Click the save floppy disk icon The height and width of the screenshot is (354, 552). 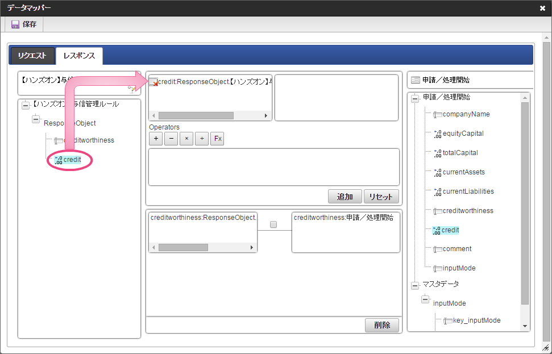pos(15,24)
